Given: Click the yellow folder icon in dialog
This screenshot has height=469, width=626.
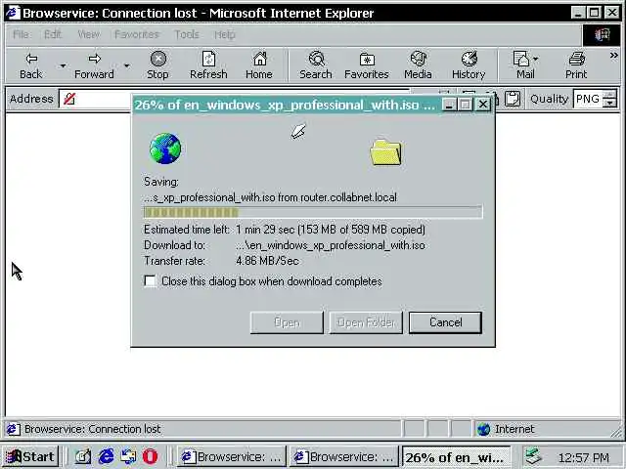Looking at the screenshot, I should [x=385, y=152].
